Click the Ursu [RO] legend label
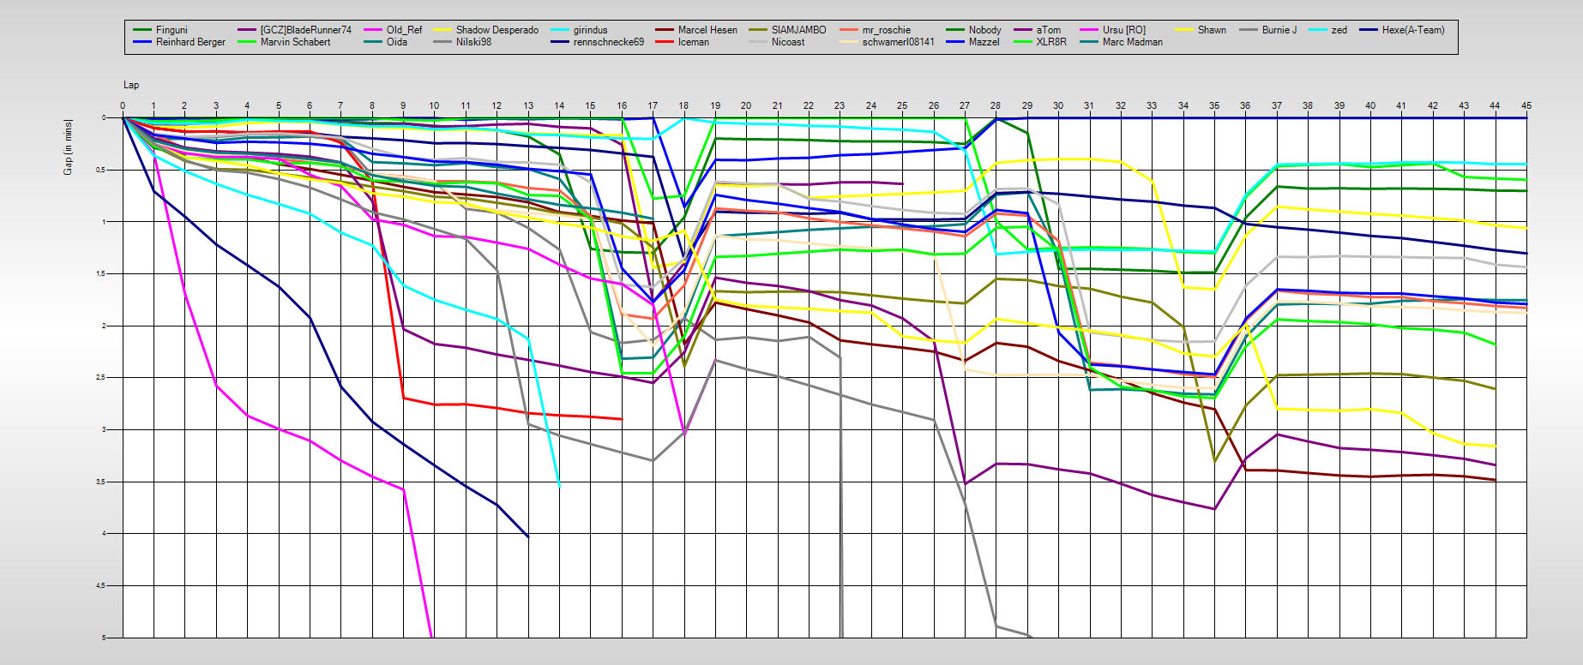1583x665 pixels. coord(1123,30)
